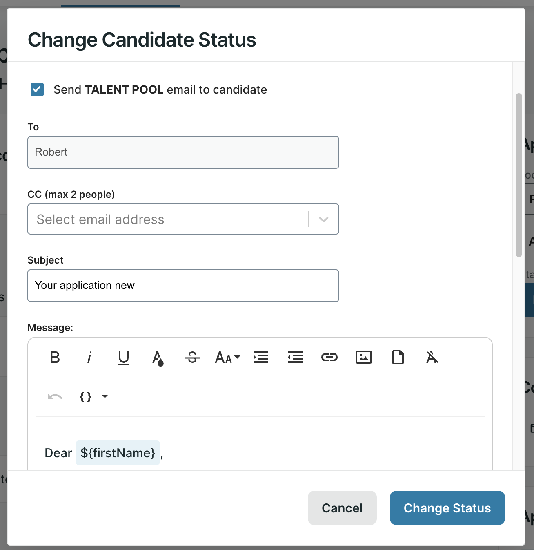The image size is (534, 550).
Task: Apply italic formatting to message text
Action: point(89,358)
